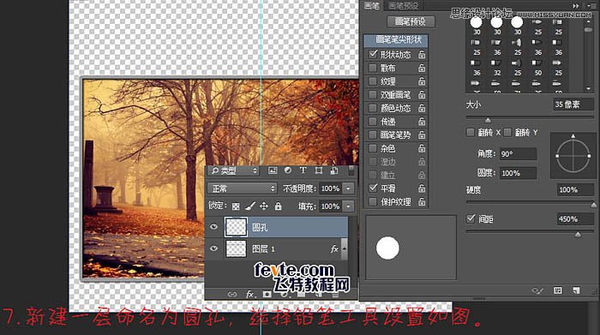This screenshot has height=335, width=600.
Task: Toggle lock icon beside 平滑
Action: coord(422,188)
